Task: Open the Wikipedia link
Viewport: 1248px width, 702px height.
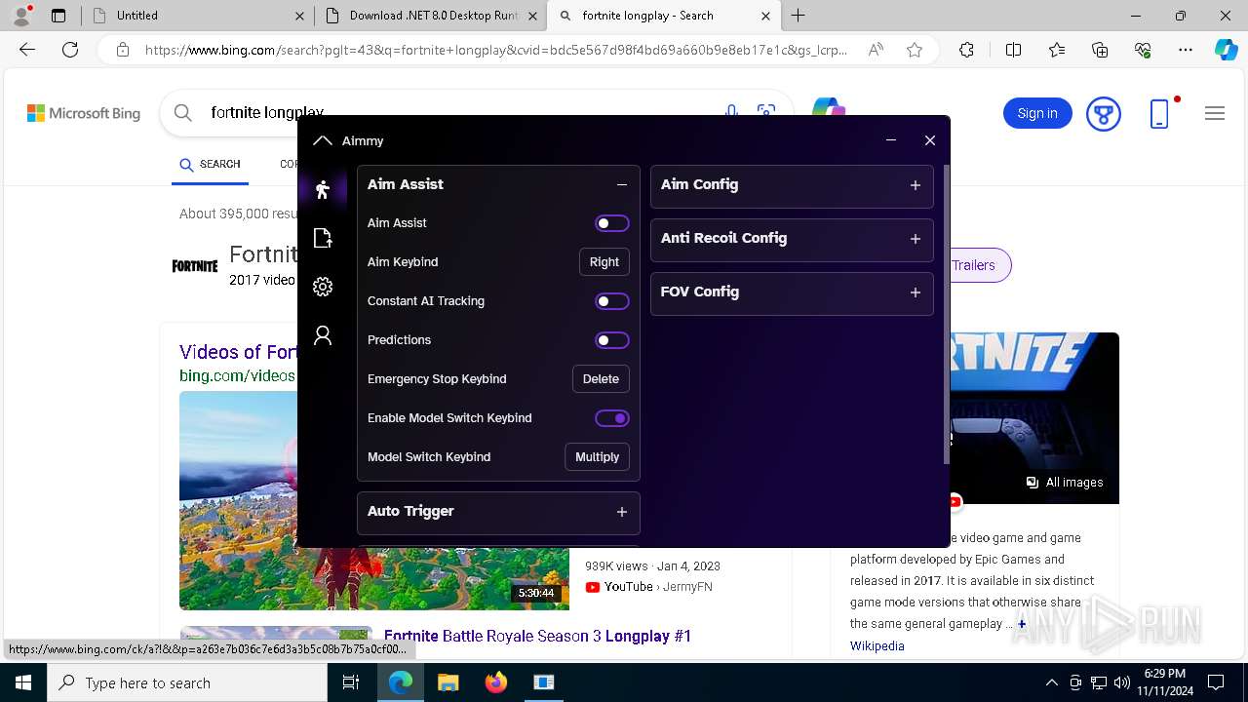Action: pyautogui.click(x=877, y=645)
